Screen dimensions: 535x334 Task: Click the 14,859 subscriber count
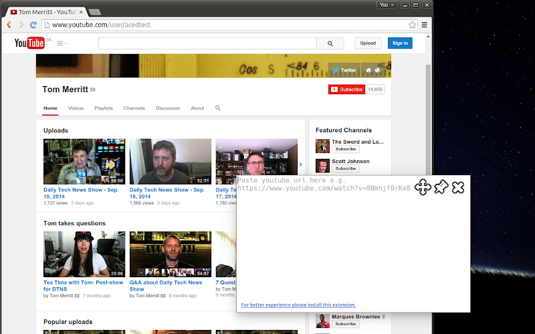[375, 90]
